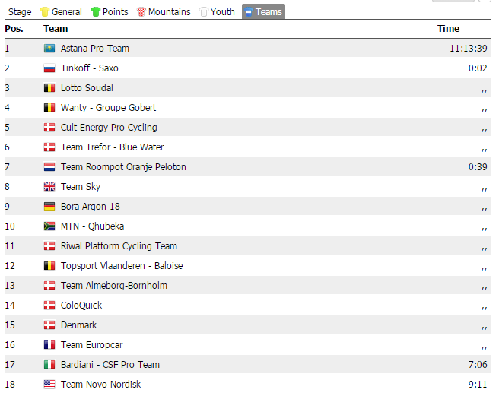Click the 7:06 time gap
The width and height of the screenshot is (499, 399).
(478, 364)
